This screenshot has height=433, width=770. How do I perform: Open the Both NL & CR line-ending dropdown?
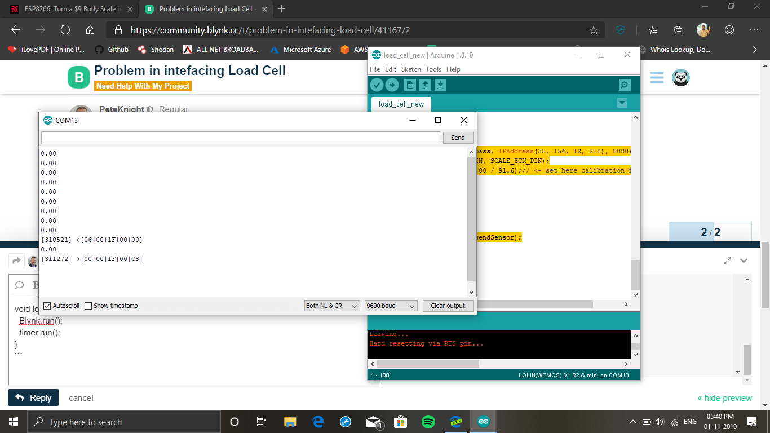coord(332,306)
